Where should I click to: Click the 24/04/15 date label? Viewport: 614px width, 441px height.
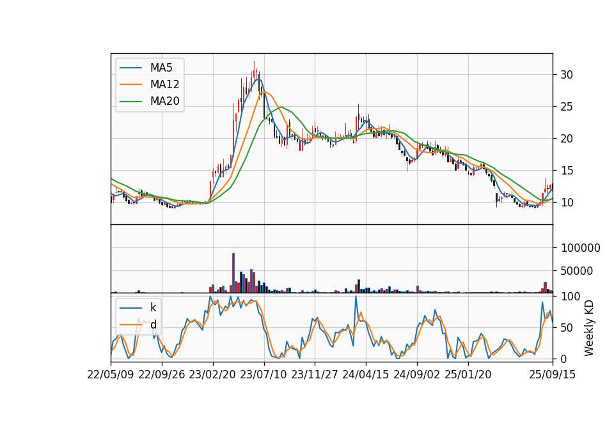pos(366,375)
